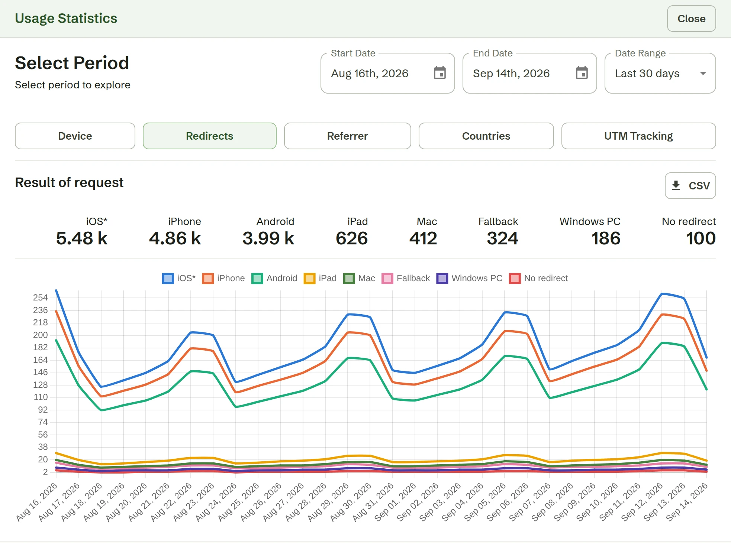Viewport: 731px width, 543px height.
Task: Click the No redirect total 100
Action: (x=701, y=238)
